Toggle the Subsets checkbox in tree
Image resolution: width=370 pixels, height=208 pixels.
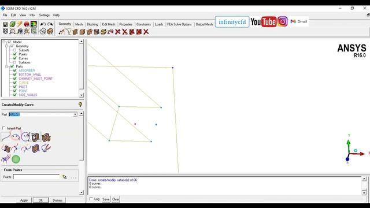pyautogui.click(x=14, y=50)
